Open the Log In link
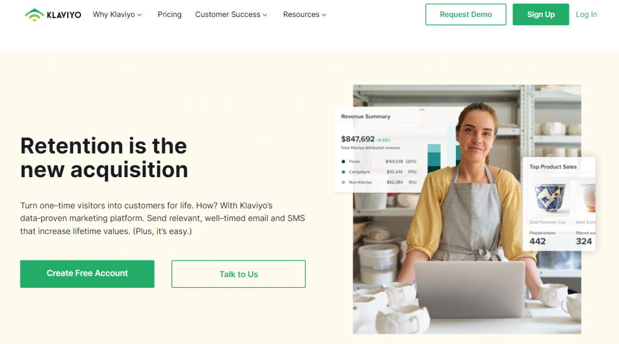 586,15
